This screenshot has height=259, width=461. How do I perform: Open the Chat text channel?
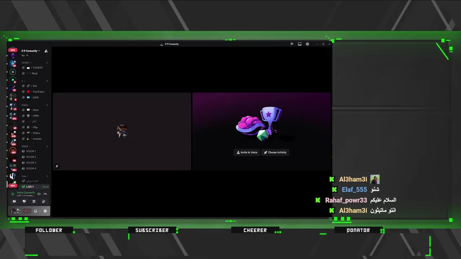pos(35,110)
